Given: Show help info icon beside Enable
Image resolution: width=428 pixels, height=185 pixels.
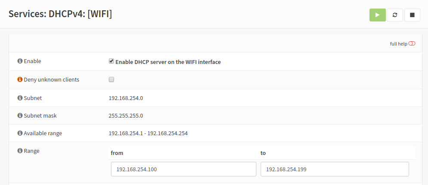Looking at the screenshot, I should 20,61.
